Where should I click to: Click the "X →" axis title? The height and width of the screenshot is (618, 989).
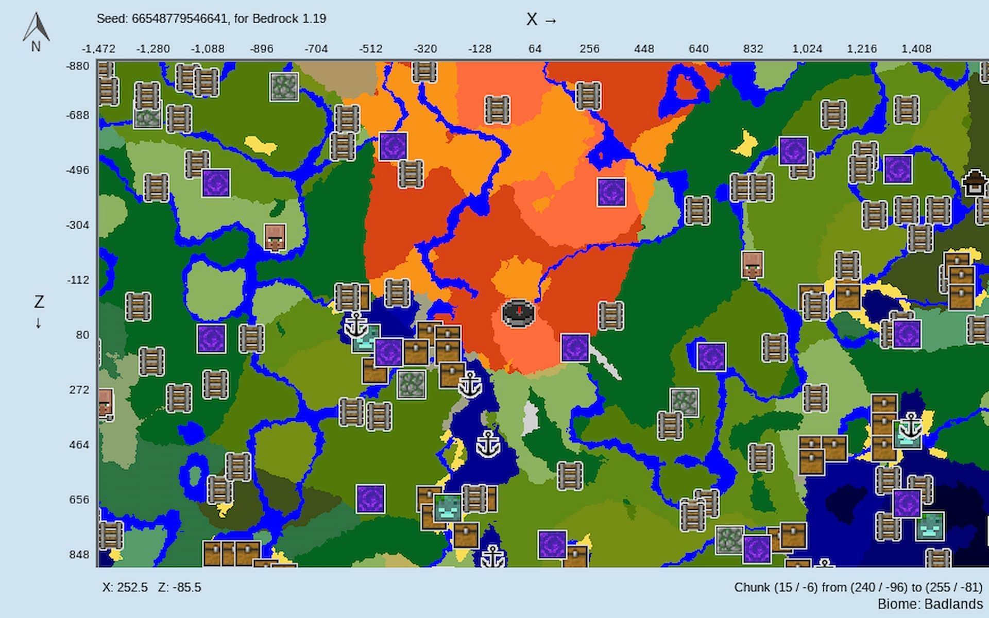[x=541, y=20]
